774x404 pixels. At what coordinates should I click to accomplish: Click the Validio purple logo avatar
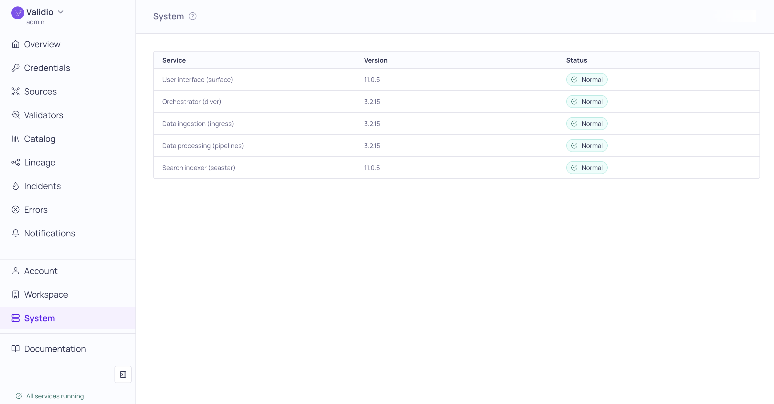[17, 13]
